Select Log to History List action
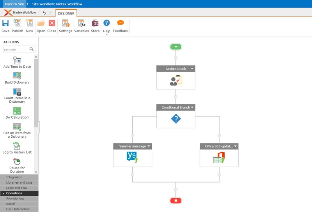This screenshot has height=212, width=312. [x=17, y=148]
